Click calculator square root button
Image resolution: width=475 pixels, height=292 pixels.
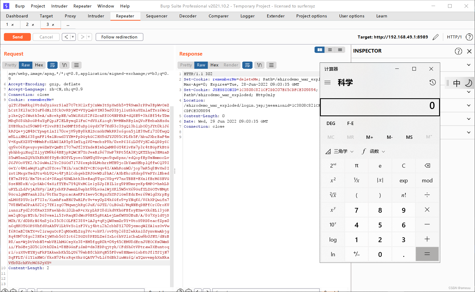(x=333, y=195)
